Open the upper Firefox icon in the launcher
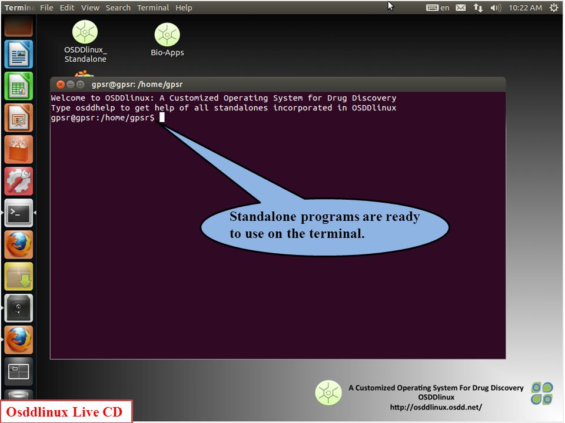Viewport: 565px width, 423px height. point(19,244)
